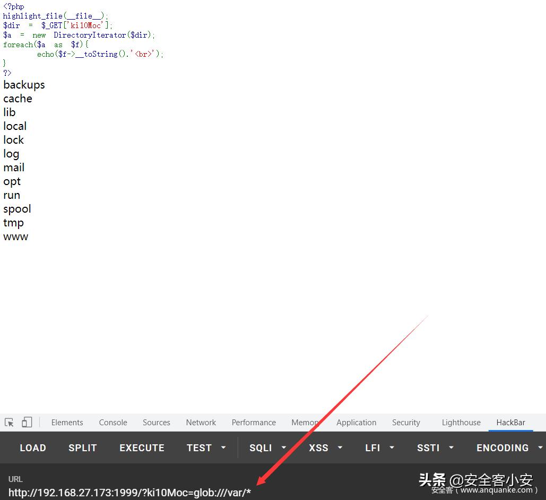Switch to the Lighthouse tab
Screen dimensions: 546x500
point(461,423)
